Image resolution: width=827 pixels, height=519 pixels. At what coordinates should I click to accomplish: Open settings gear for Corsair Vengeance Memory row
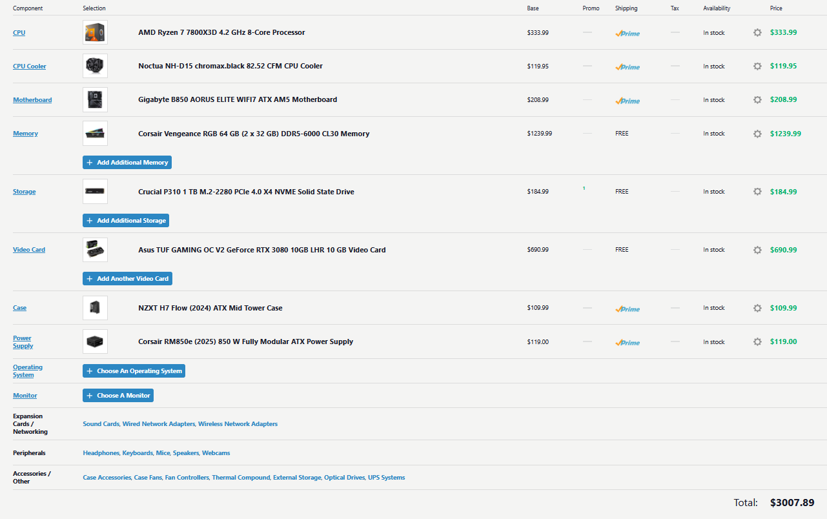[x=757, y=134]
